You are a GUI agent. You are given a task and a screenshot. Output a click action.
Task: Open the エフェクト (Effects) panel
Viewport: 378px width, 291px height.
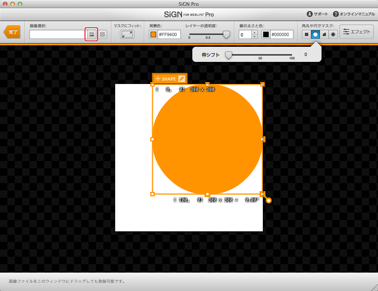coord(357,32)
